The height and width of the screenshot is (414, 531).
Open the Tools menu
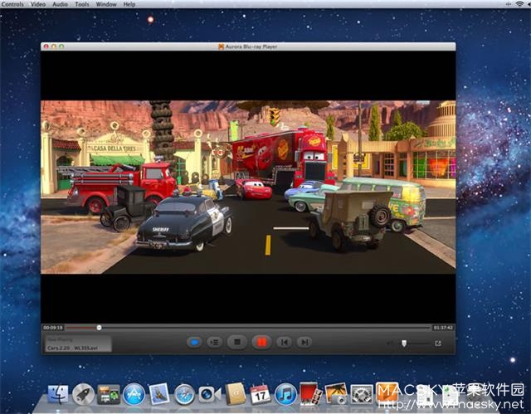[x=82, y=4]
